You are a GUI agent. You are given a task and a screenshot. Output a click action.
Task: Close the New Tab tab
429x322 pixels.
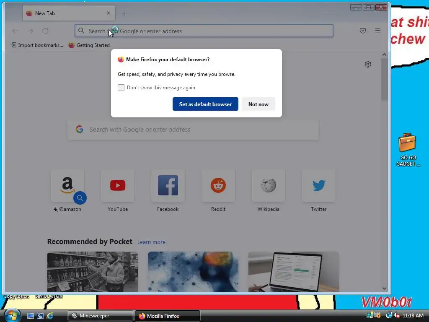[109, 13]
